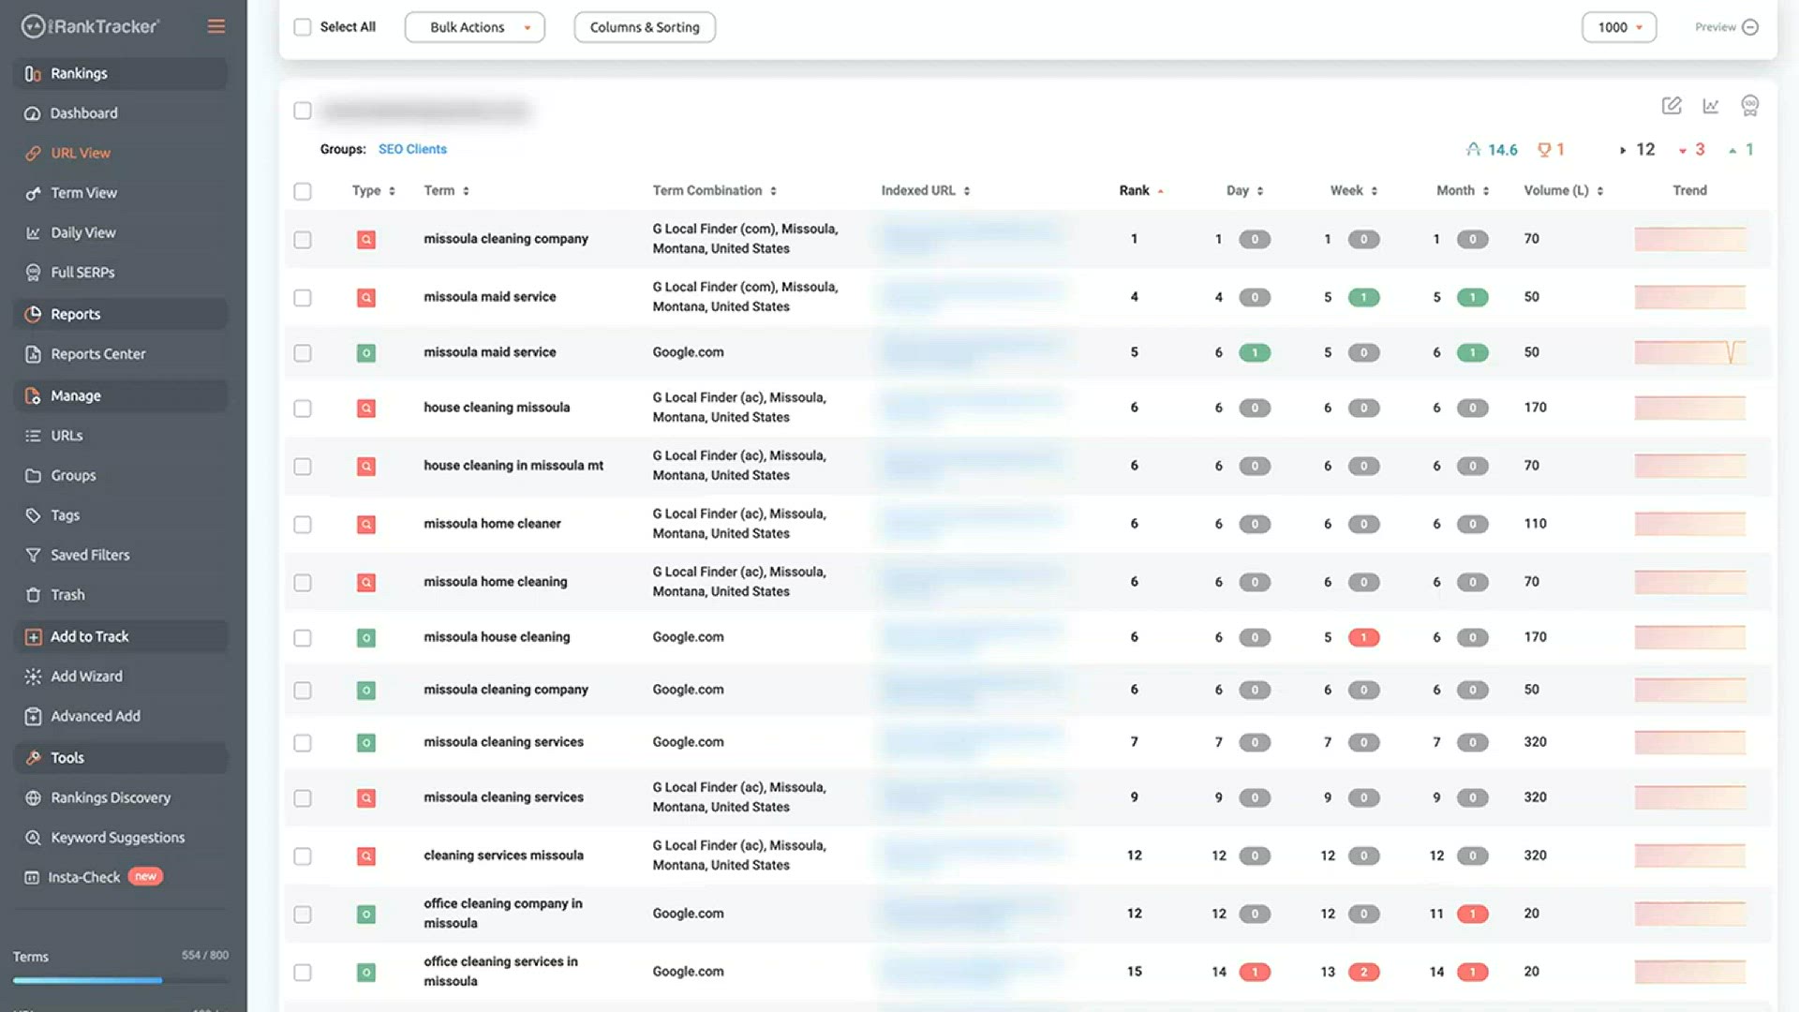Viewport: 1799px width, 1012px height.
Task: Check the missoula house cleaning row checkbox
Action: [303, 638]
